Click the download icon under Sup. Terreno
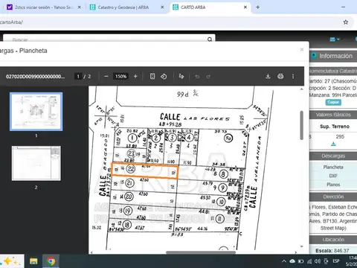357x268 pixels. [333, 144]
